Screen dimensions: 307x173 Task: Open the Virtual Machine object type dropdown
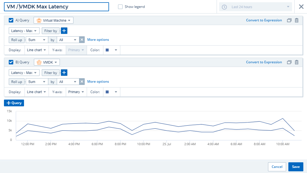54,20
